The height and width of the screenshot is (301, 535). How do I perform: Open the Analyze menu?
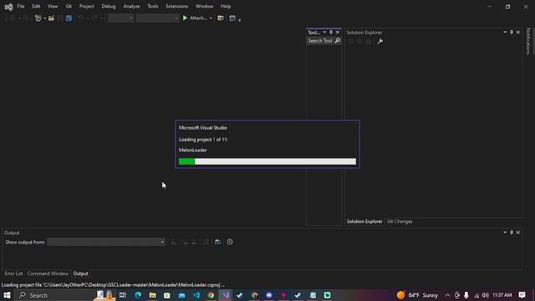[131, 6]
